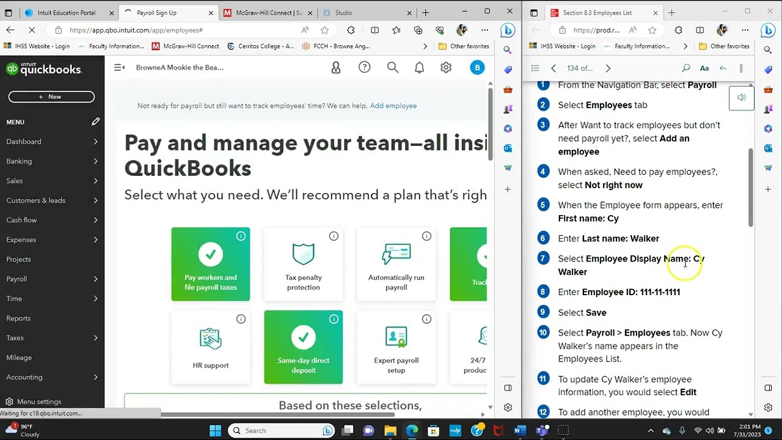The image size is (782, 440).
Task: Click the info icon on Tax penalty protection
Action: pyautogui.click(x=334, y=236)
